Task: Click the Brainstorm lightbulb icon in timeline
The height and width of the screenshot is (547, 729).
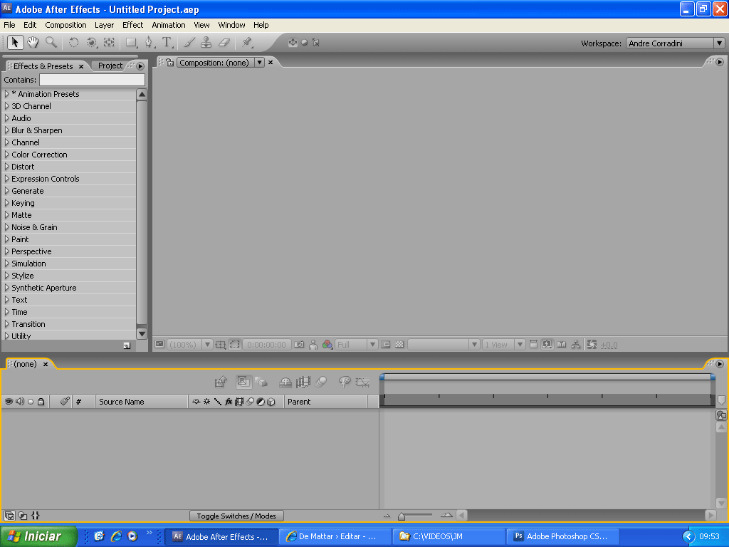Action: [x=345, y=382]
